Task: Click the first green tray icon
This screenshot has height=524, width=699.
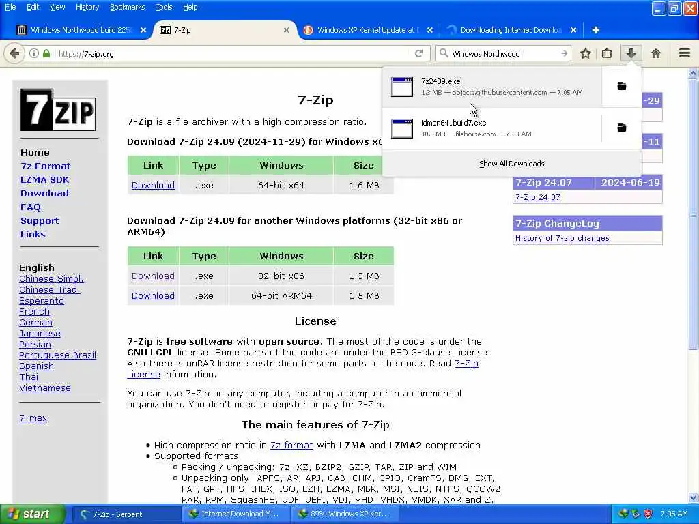Action: click(x=623, y=514)
